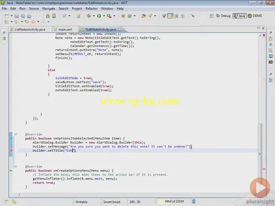Viewport: 275px width, 206px height.
Task: Save the current file with the floppy icon
Action: click(x=17, y=16)
